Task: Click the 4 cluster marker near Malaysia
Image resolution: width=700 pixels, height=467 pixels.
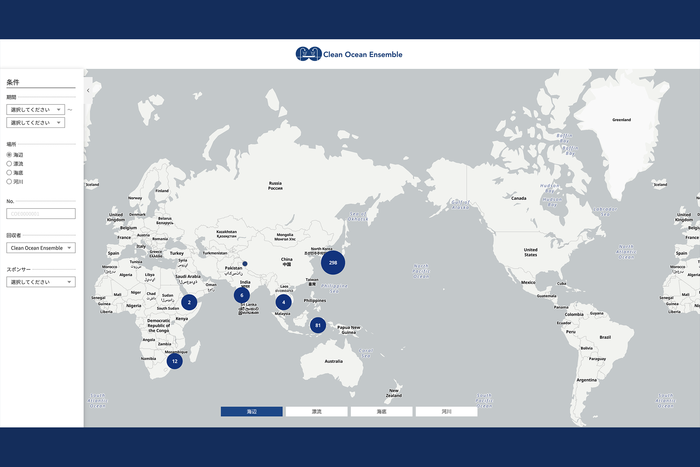Action: (x=283, y=302)
